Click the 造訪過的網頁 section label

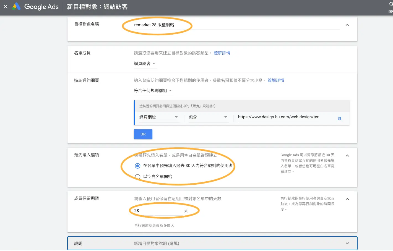(87, 80)
